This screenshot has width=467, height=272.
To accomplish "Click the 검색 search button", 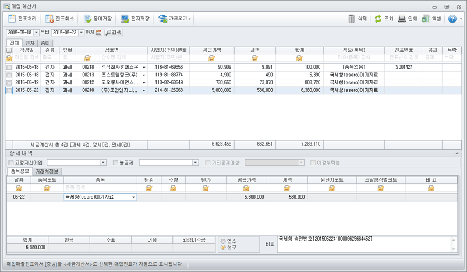I will (x=113, y=33).
